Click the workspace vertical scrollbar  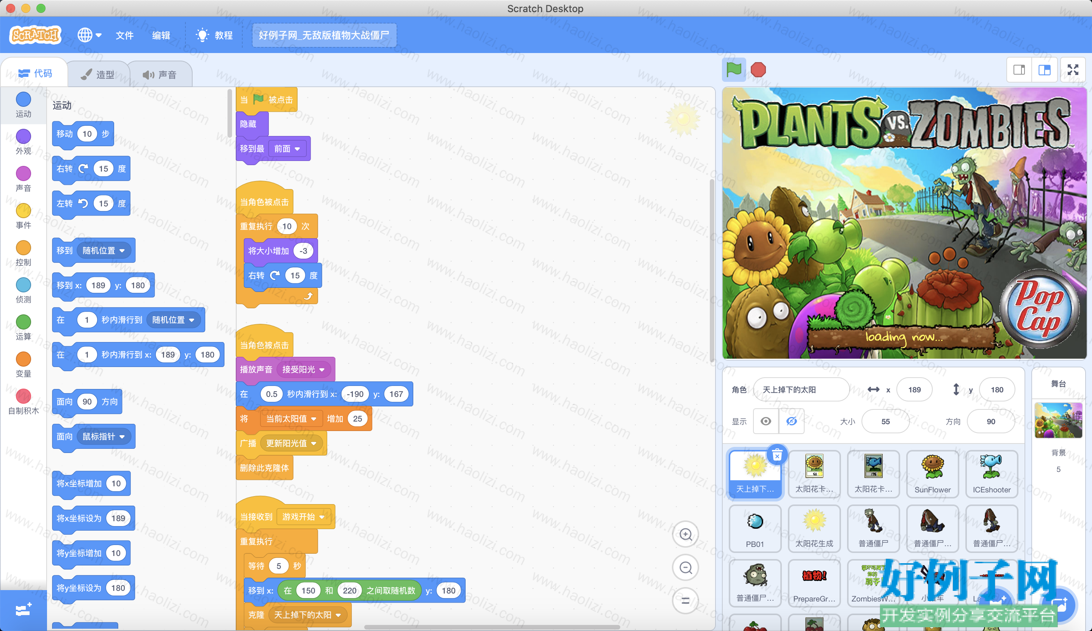click(712, 270)
